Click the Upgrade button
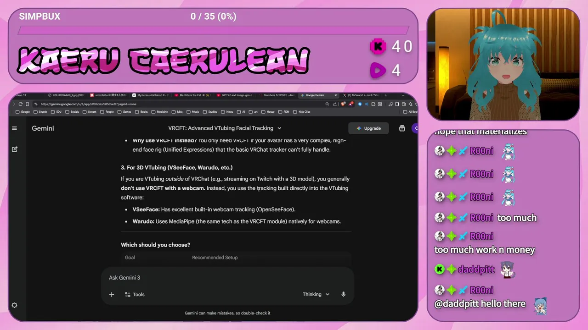Screen dimensions: 588x330 click(368, 128)
